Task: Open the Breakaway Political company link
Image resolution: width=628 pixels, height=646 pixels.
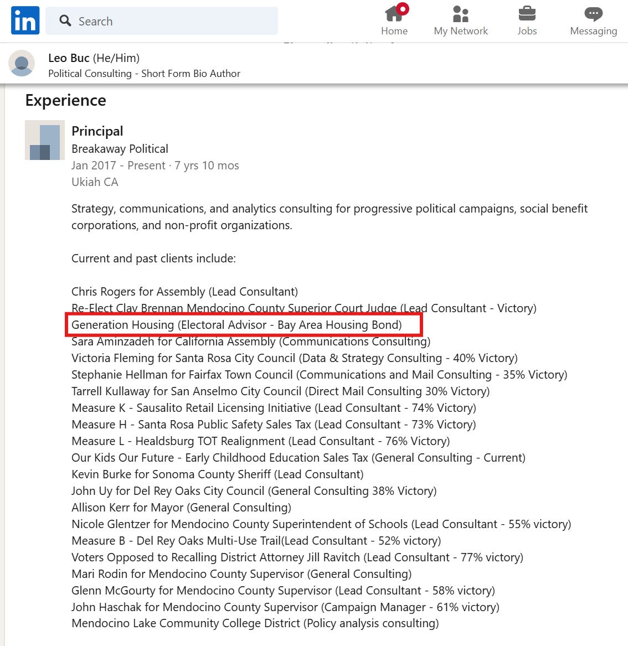Action: click(x=120, y=149)
